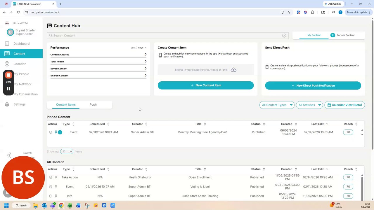Image resolution: width=374 pixels, height=210 pixels.
Task: Click 'Open Enrollment' title cell
Action: point(200,177)
